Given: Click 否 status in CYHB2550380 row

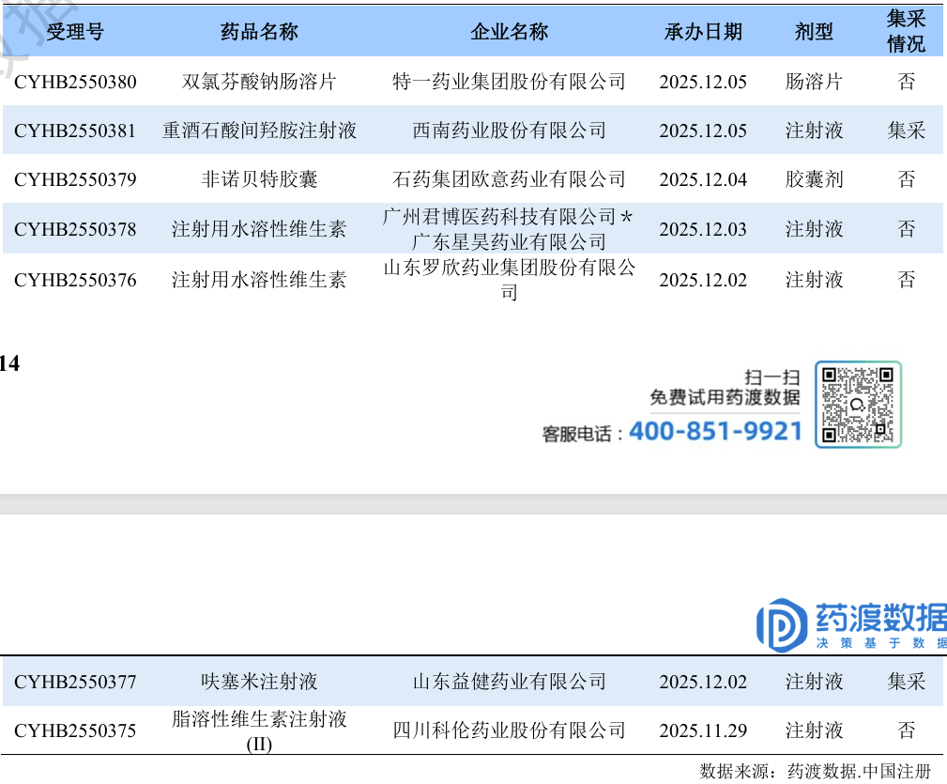Looking at the screenshot, I should click(906, 82).
